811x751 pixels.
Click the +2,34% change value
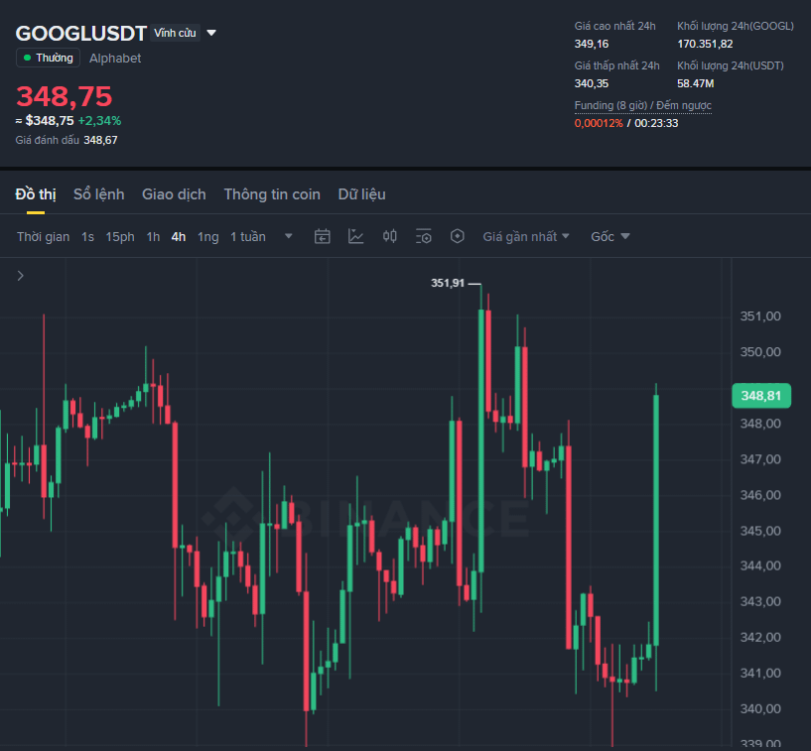coord(100,121)
